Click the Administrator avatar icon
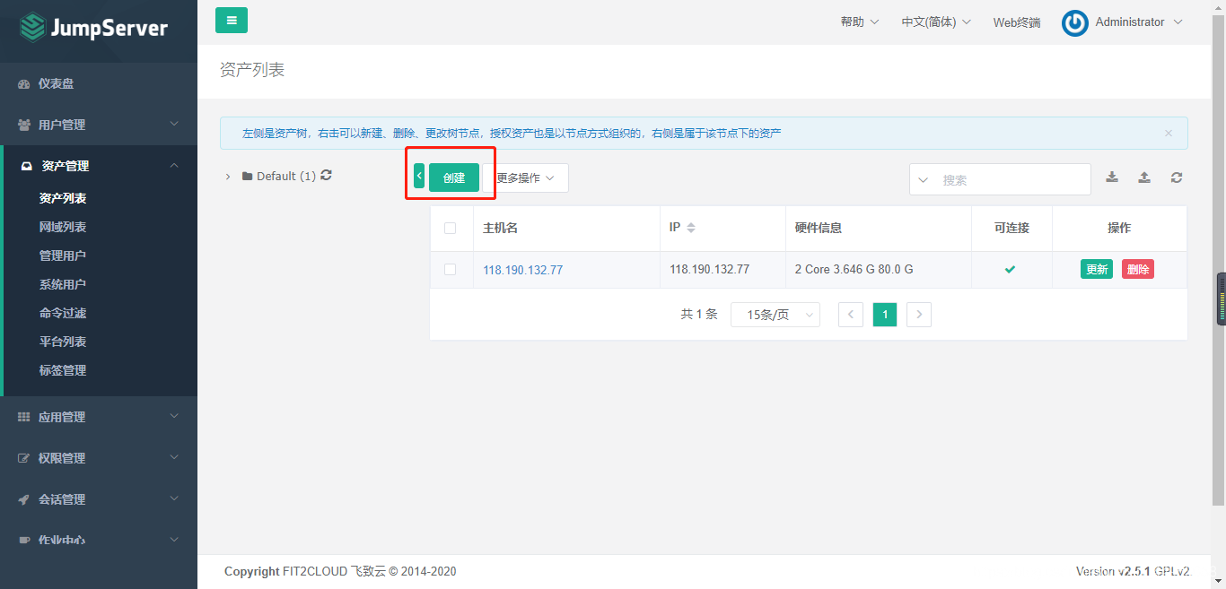This screenshot has width=1226, height=589. pyautogui.click(x=1074, y=23)
